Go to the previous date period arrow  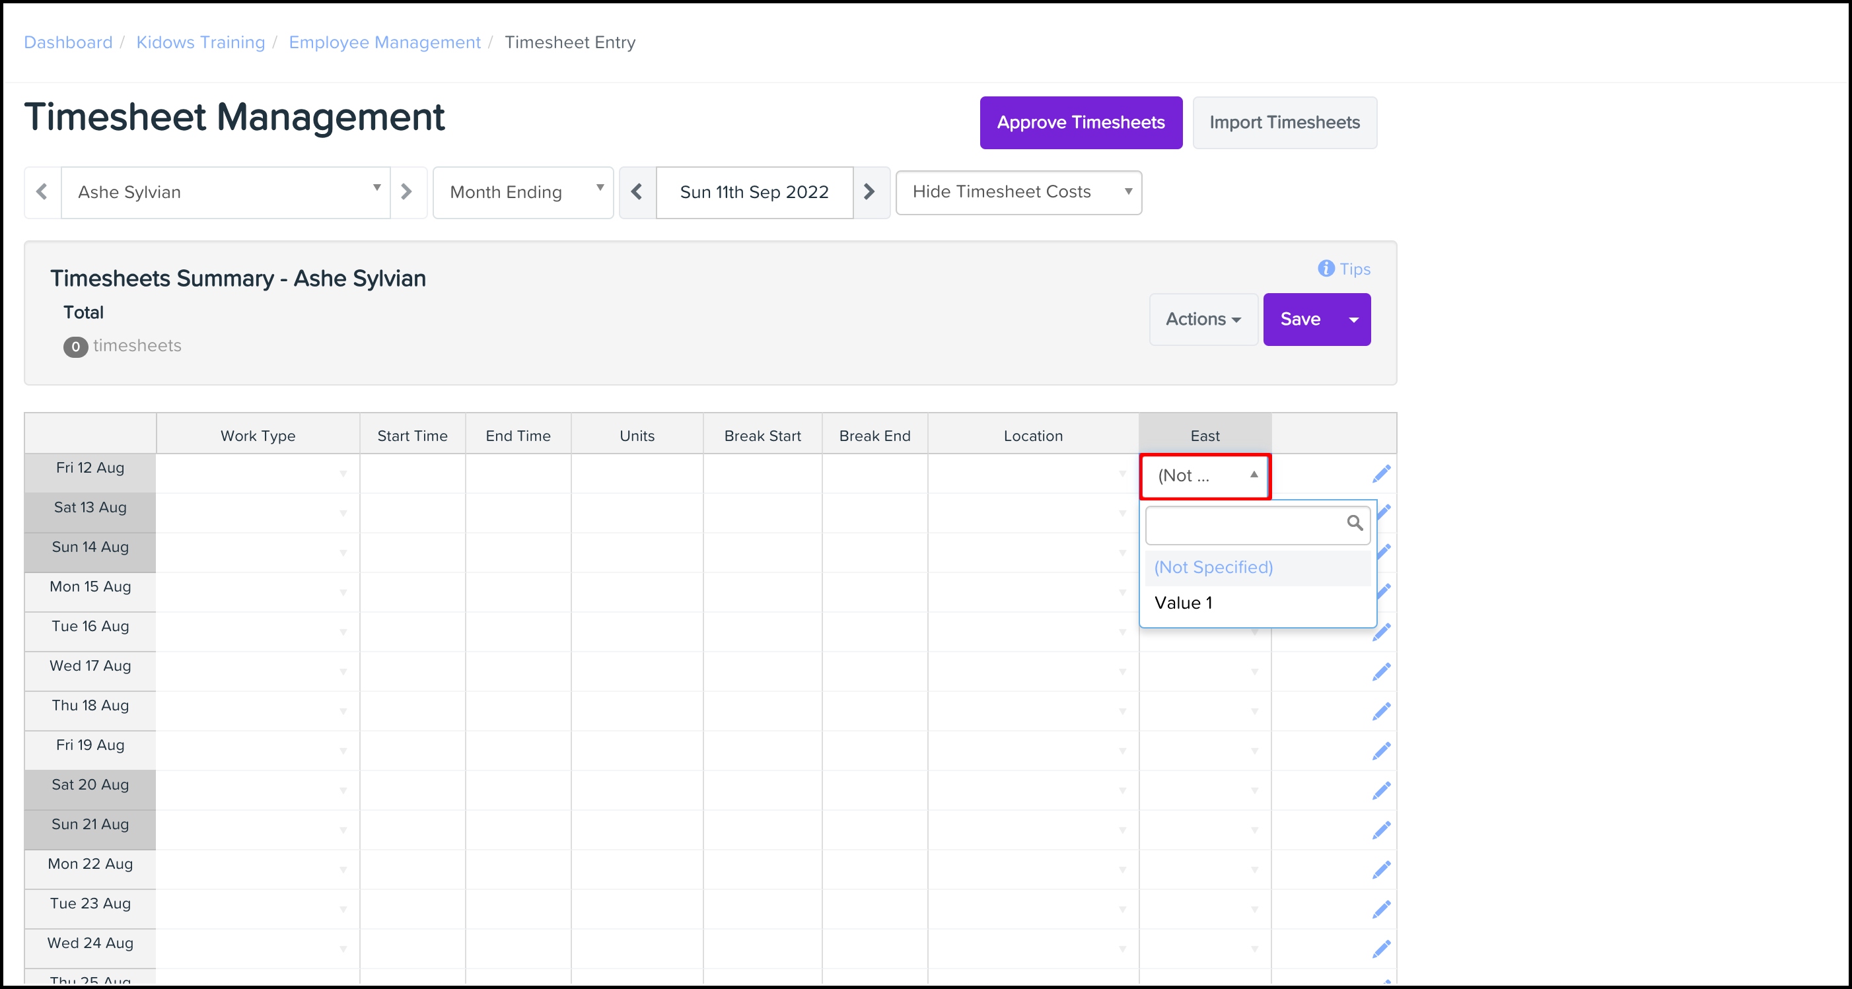click(637, 192)
